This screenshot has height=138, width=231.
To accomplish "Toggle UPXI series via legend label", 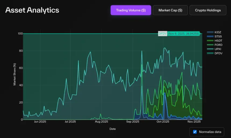I will coord(218,49).
